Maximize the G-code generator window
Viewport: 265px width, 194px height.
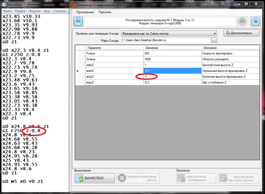(246, 4)
